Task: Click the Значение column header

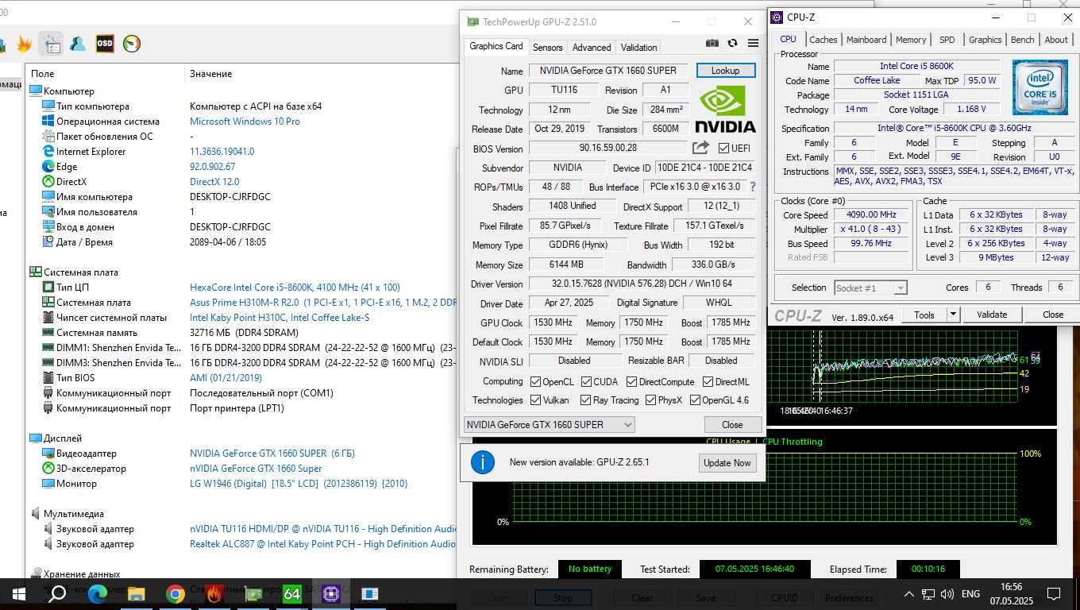Action: click(x=210, y=74)
